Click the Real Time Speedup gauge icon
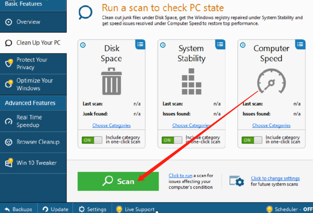The image size is (313, 213). (8, 121)
